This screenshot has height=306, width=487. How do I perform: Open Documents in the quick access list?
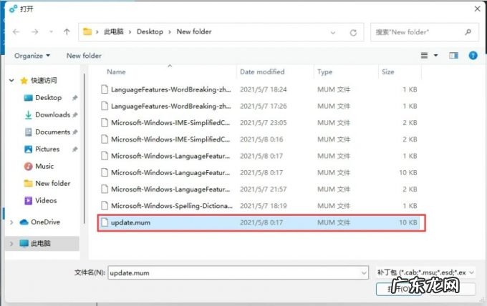(x=52, y=132)
